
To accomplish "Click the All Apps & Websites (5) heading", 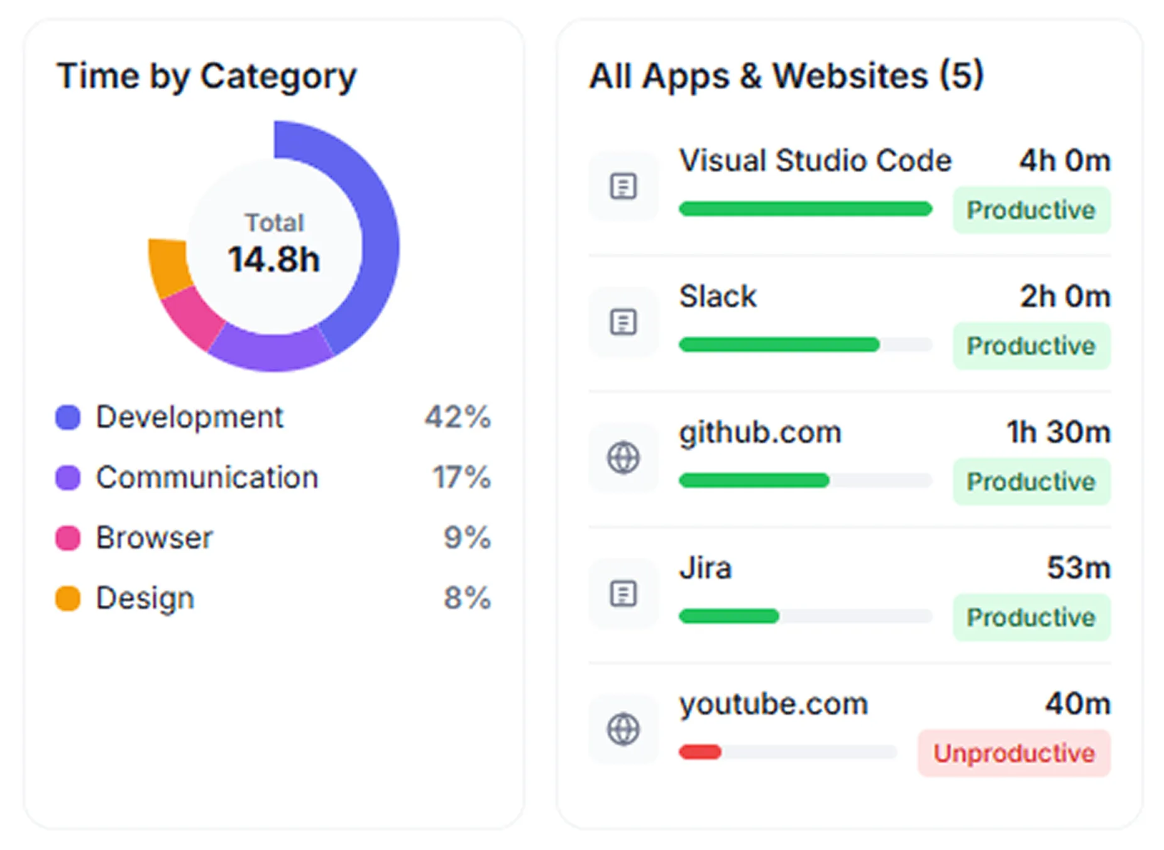I will pos(786,76).
